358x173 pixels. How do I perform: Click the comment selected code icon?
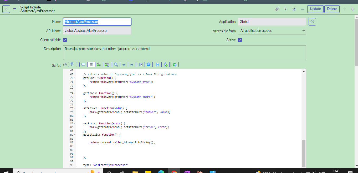(x=83, y=64)
